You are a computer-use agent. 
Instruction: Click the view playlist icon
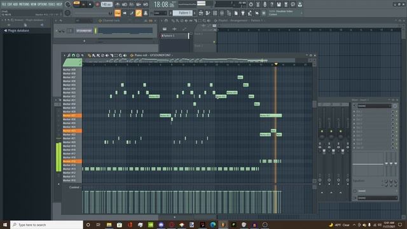(x=201, y=13)
